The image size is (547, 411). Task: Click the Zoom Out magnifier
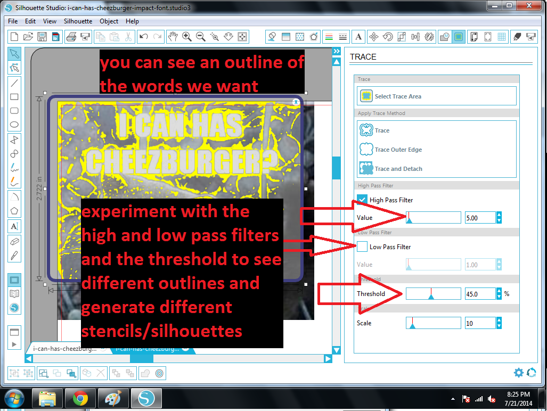click(201, 37)
